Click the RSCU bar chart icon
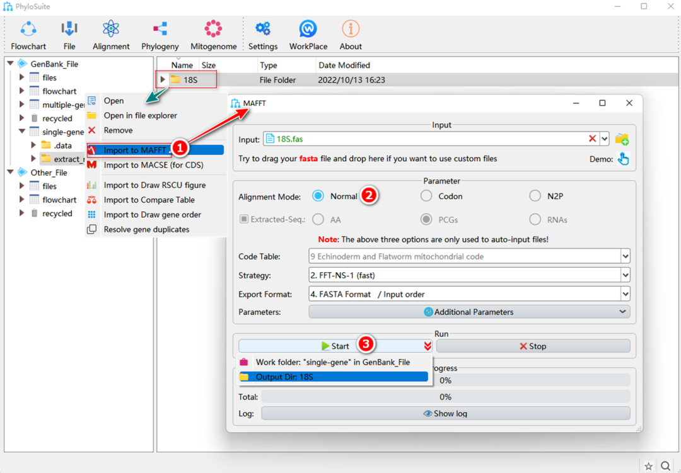The width and height of the screenshot is (681, 473). click(x=91, y=185)
